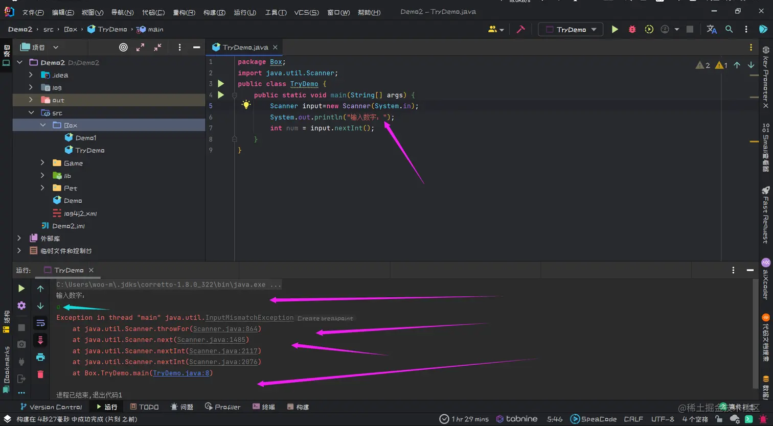
Task: Follow the TryDemo.java:8 stack trace link
Action: [181, 373]
